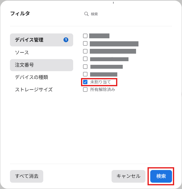Select the デバイス管理 filter category
182x189 pixels.
coord(41,40)
